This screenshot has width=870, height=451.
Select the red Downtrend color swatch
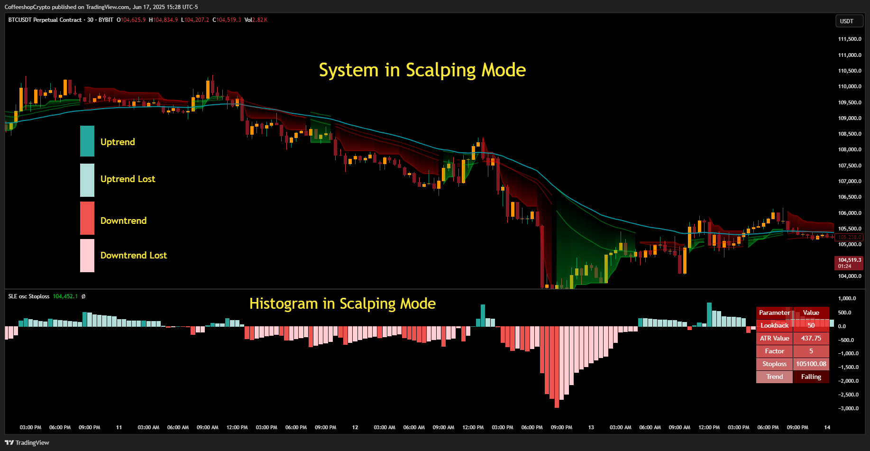[x=87, y=218]
